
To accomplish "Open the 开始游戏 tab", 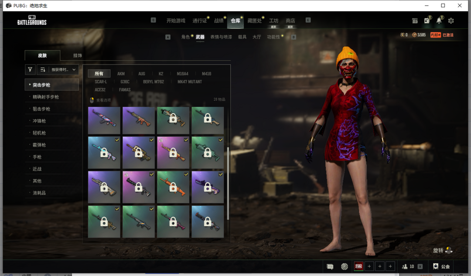I will [x=176, y=20].
